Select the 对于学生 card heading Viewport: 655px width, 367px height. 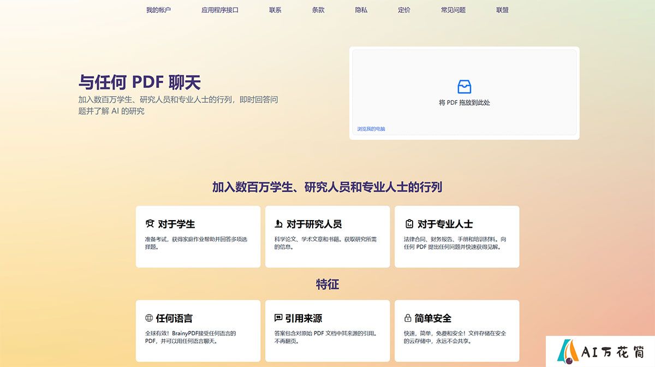[176, 224]
